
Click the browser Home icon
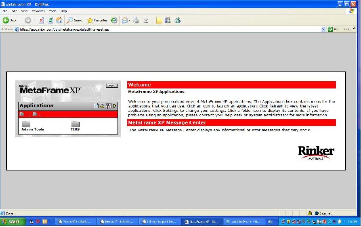(x=59, y=20)
